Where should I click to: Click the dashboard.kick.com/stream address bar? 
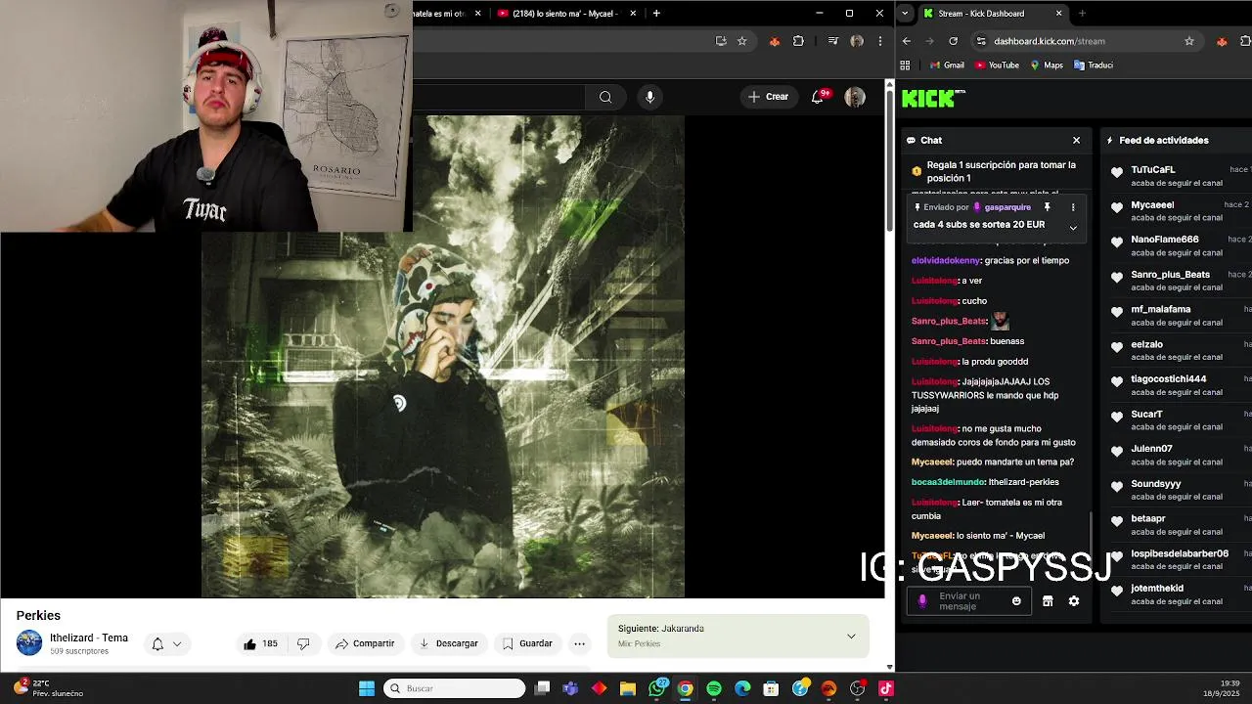1049,41
